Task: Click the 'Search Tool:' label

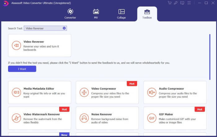Action: [15, 29]
